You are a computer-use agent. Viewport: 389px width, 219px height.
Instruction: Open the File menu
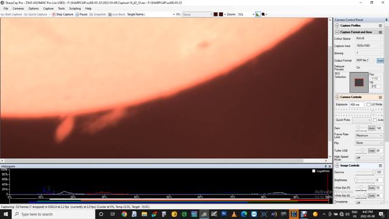coord(5,9)
